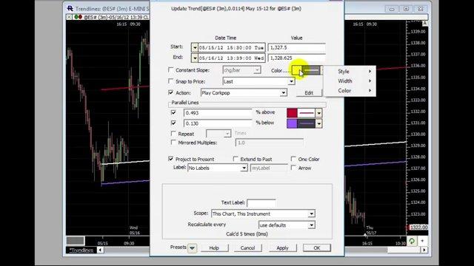Check the One Color option

pos(293,159)
